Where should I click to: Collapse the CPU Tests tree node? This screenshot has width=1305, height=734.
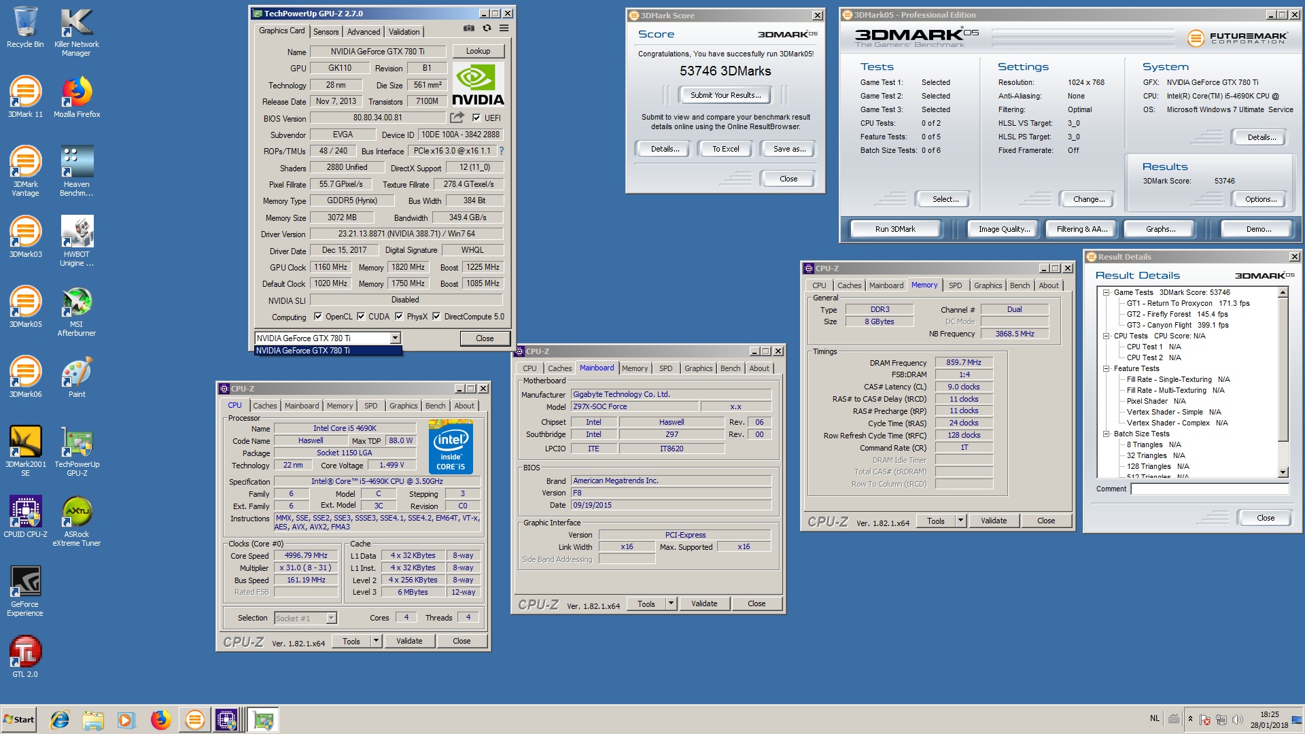coord(1107,336)
